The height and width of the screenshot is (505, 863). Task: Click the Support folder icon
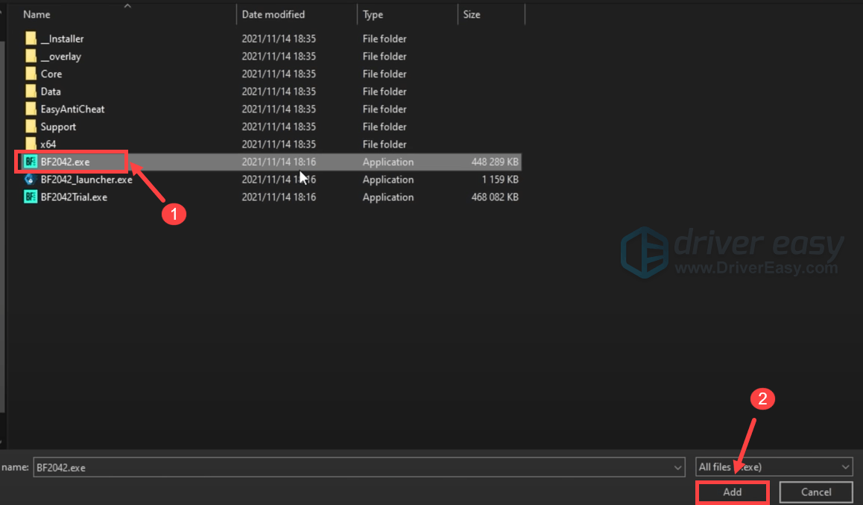pos(31,127)
